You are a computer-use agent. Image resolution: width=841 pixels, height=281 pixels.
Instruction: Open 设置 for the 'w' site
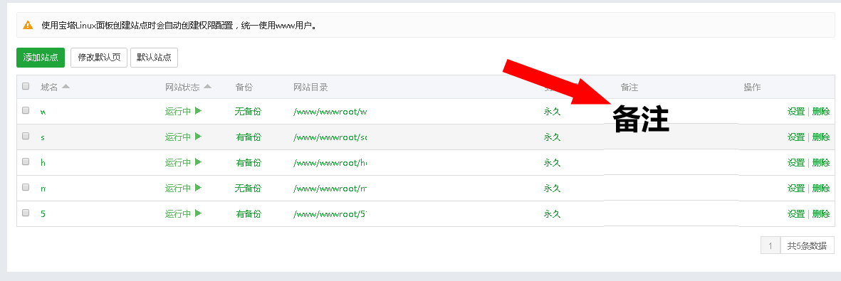point(796,112)
